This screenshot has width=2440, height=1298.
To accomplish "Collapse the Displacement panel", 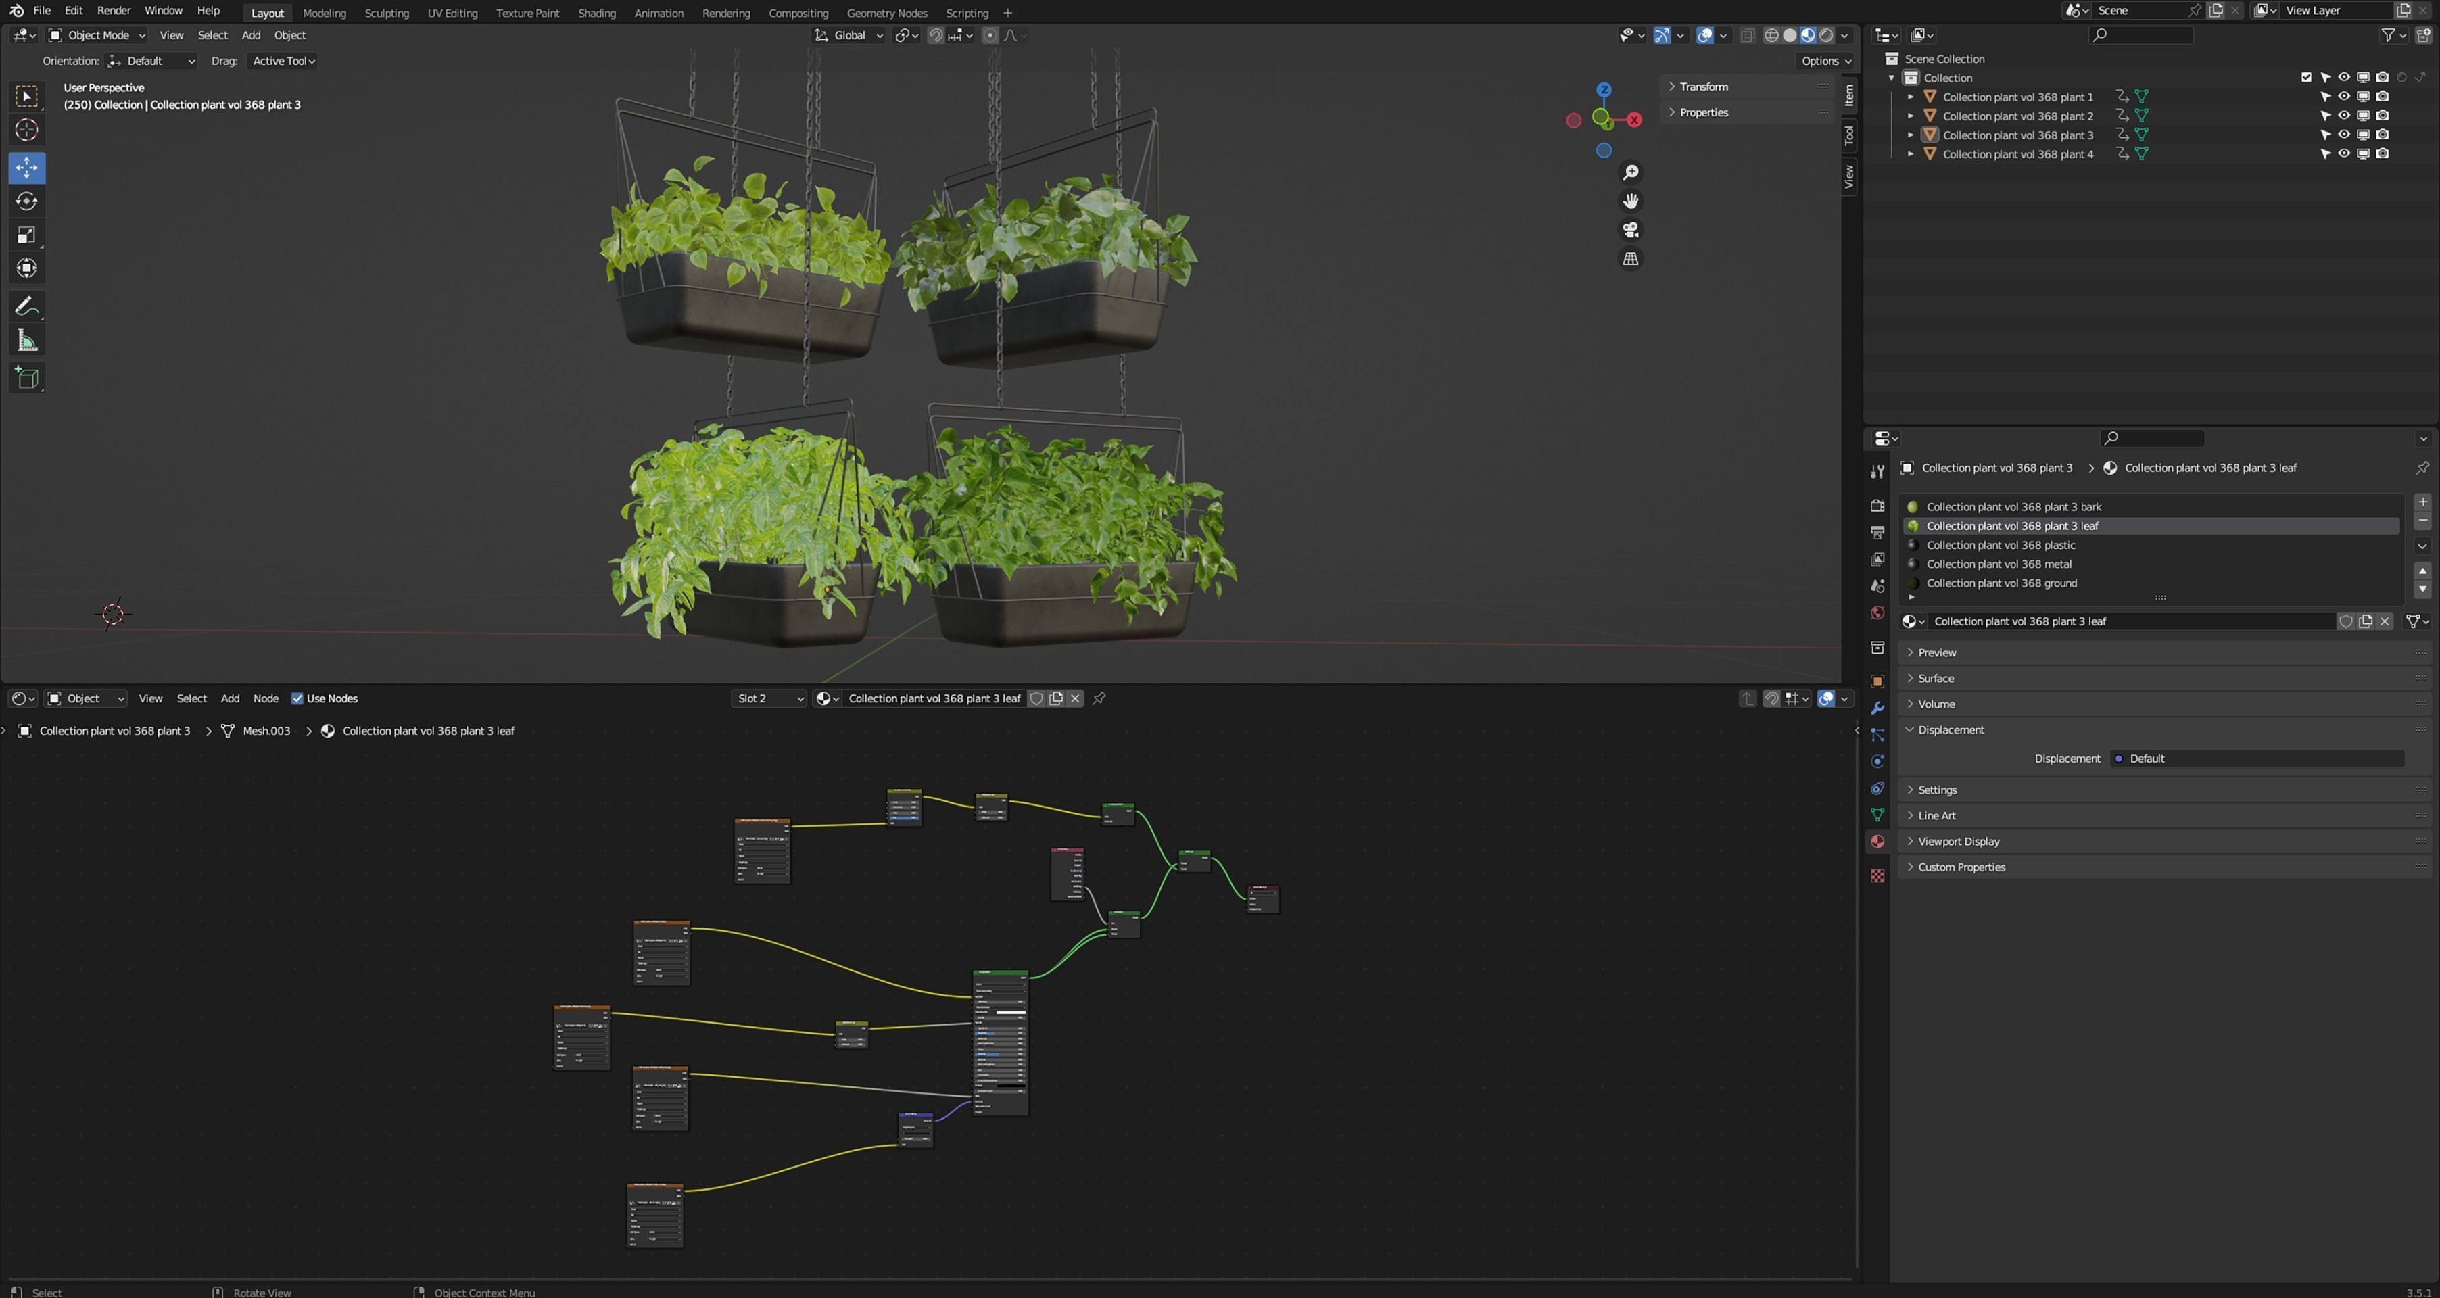I will (1951, 729).
